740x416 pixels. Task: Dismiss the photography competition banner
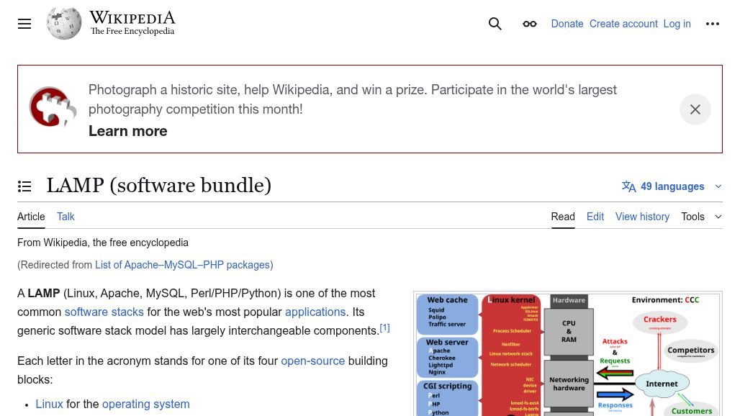coord(695,109)
